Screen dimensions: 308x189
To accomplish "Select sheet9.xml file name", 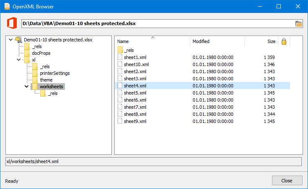I will [135, 121].
